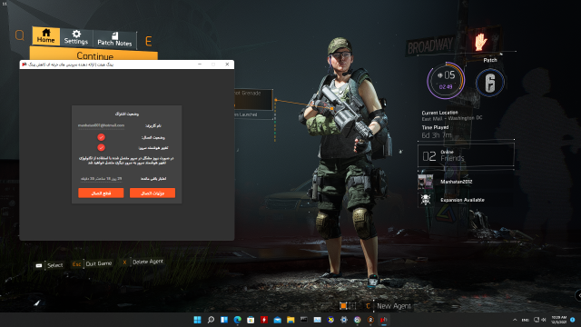Open the Chrome-like circular taskbar icon
The width and height of the screenshot is (581, 327).
click(357, 320)
